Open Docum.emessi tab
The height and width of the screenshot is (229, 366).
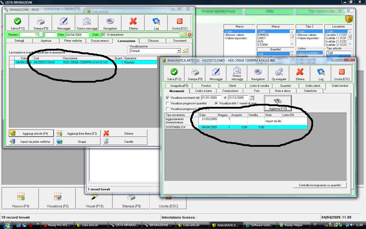[100, 41]
